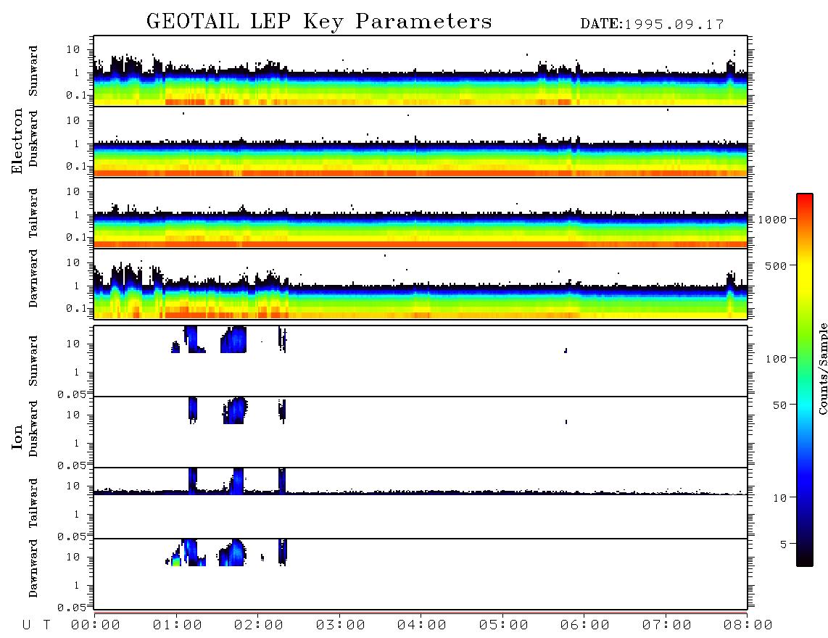Click the 00:00 time tick label
The height and width of the screenshot is (638, 828).
(x=96, y=626)
